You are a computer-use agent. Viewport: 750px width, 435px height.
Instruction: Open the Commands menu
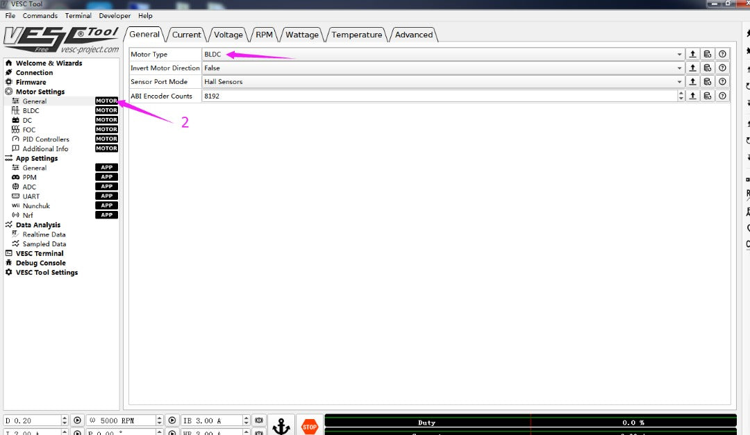pos(40,15)
